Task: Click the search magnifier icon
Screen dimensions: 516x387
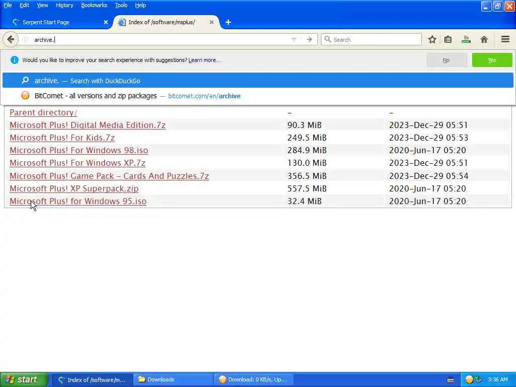Action: (328, 39)
